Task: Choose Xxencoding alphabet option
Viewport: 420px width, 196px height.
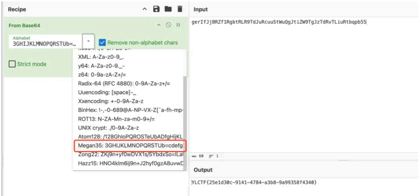Action: pos(128,102)
